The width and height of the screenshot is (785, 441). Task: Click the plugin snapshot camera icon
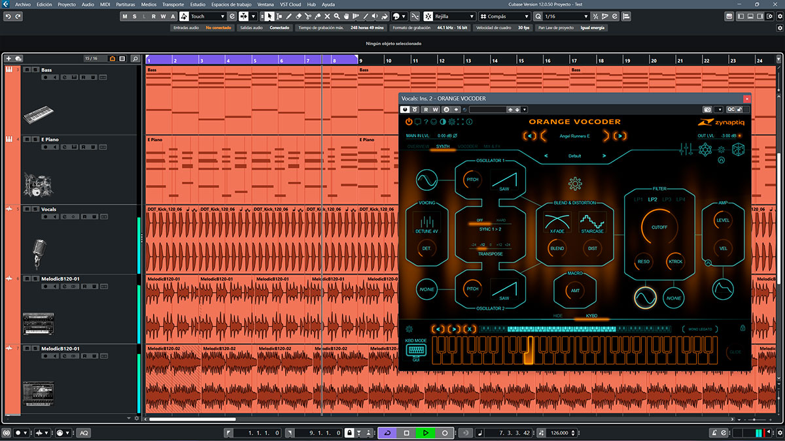click(707, 109)
